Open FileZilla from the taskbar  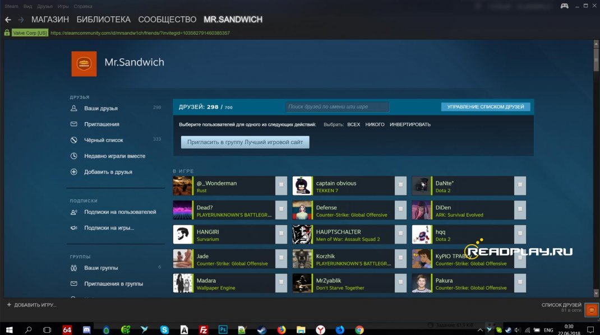coord(204,329)
